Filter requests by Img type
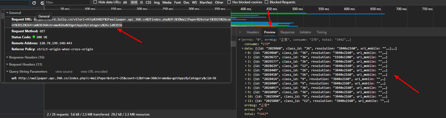Screen dimensions: 446x118 point(157,2)
